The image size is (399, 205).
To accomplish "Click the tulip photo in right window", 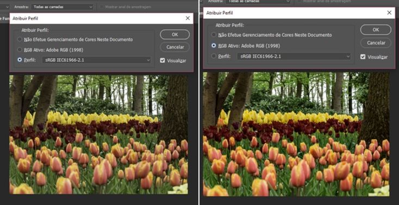I will (x=296, y=134).
